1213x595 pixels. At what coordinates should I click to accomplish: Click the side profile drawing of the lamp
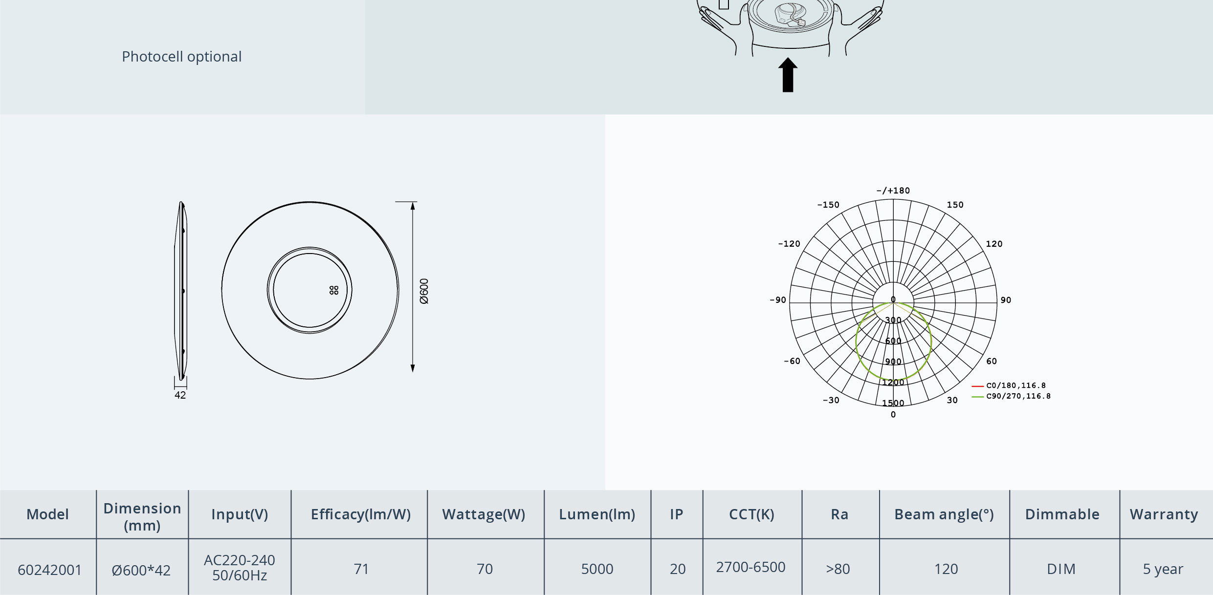[181, 291]
